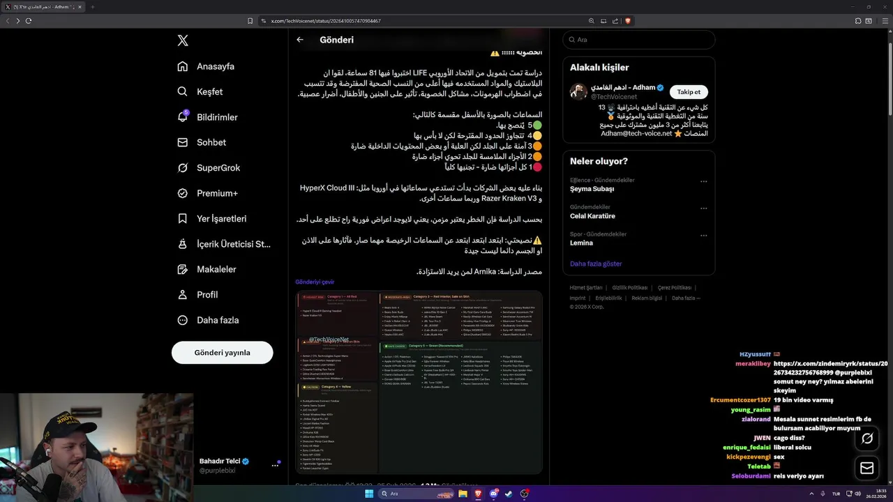The width and height of the screenshot is (893, 502).
Task: Open Adham's profile avatar in Alakalı kişiler
Action: 578,92
